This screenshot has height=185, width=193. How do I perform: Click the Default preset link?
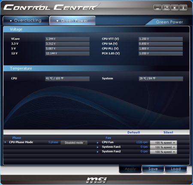(x=134, y=132)
